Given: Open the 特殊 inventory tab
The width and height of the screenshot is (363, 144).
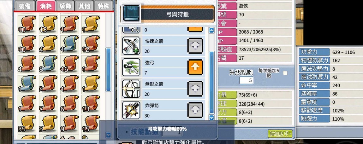Looking at the screenshot, I should click(104, 6).
